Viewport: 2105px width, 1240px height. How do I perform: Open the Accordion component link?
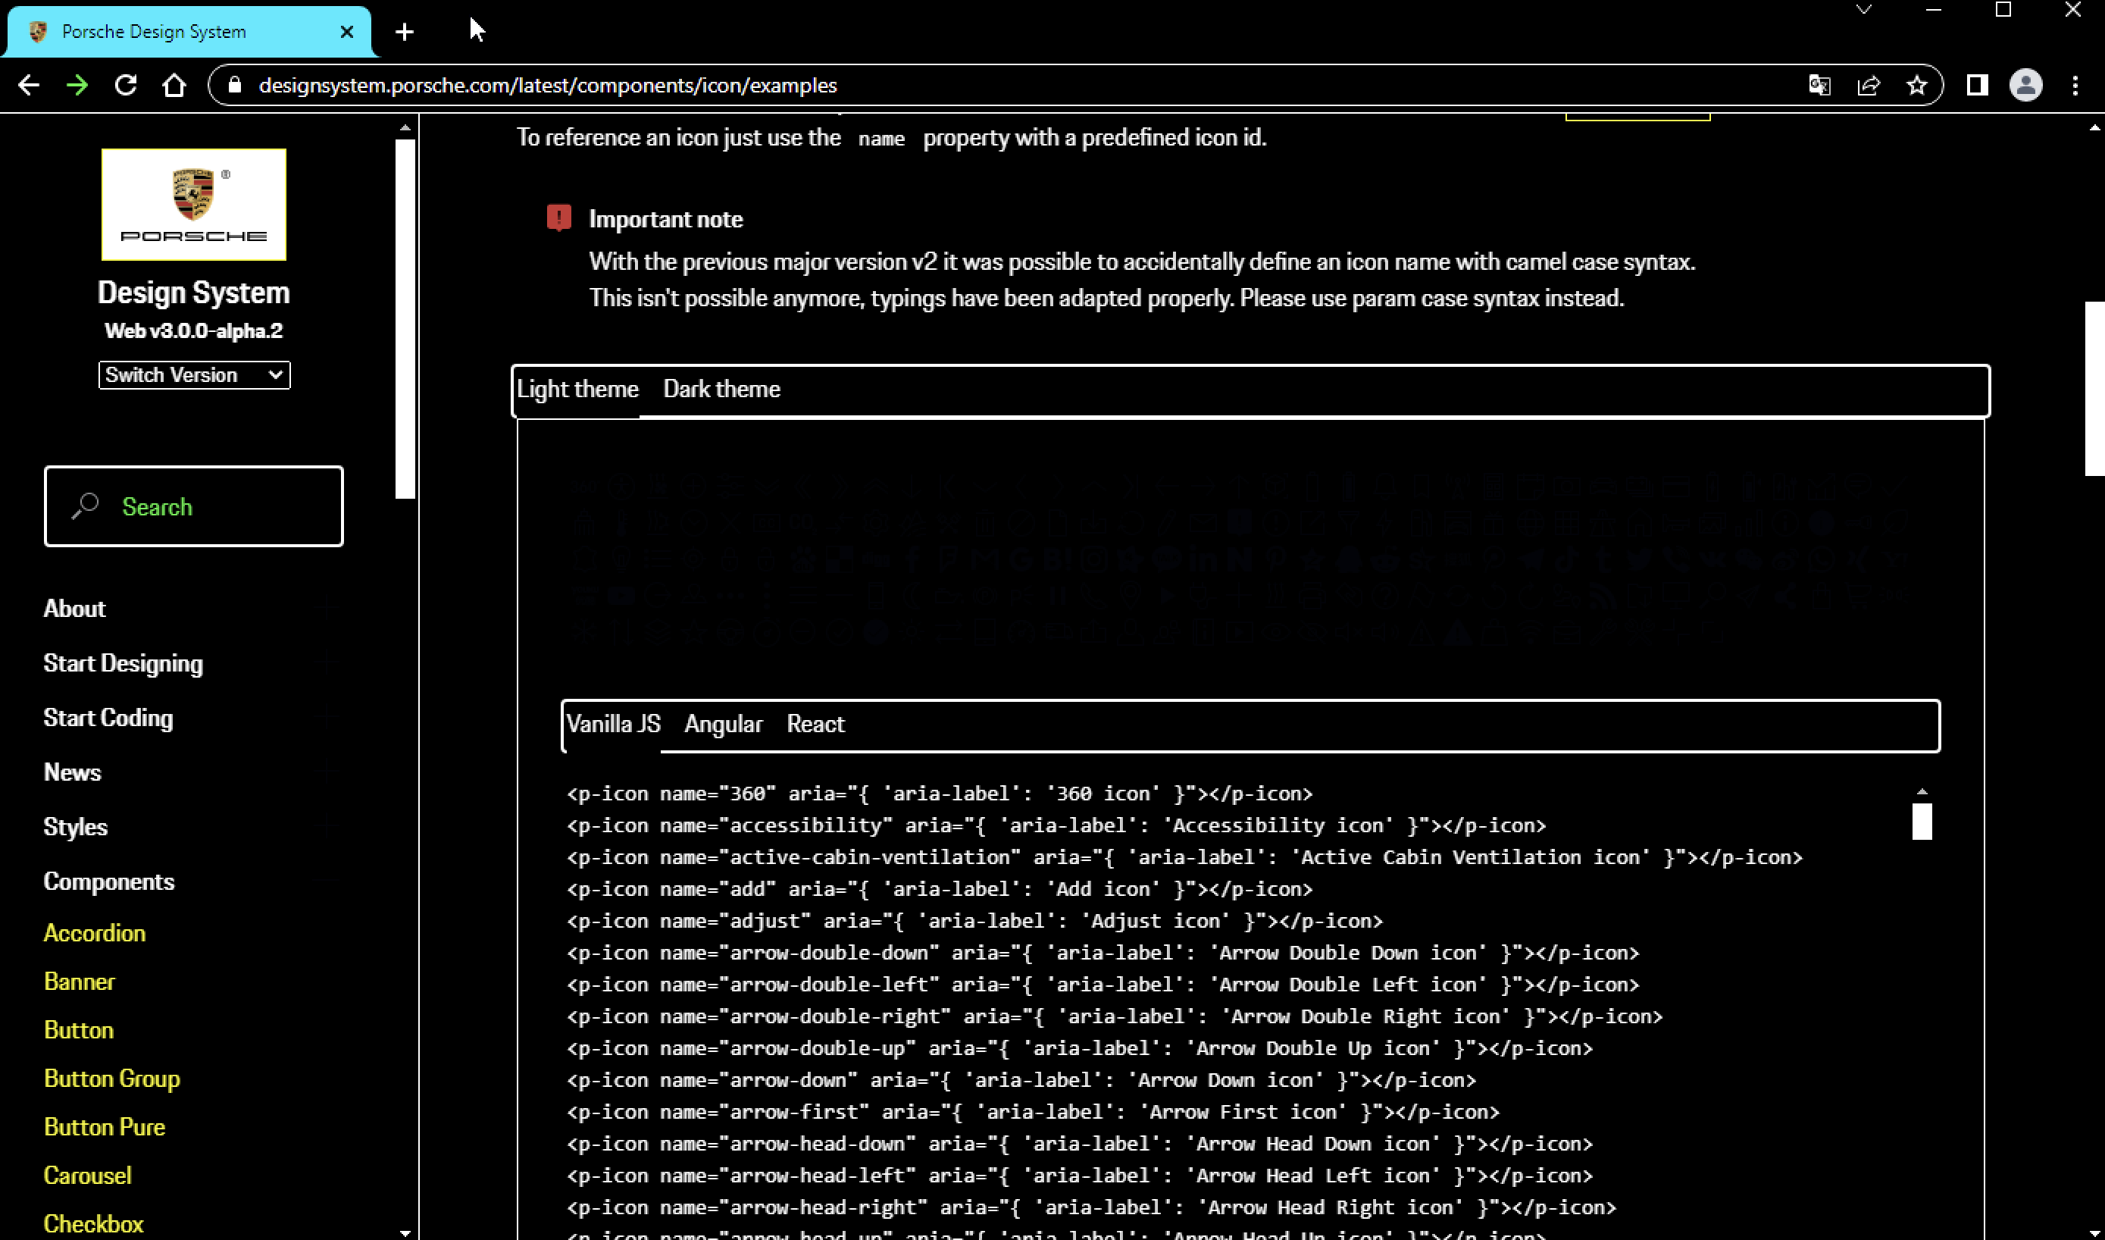(95, 933)
